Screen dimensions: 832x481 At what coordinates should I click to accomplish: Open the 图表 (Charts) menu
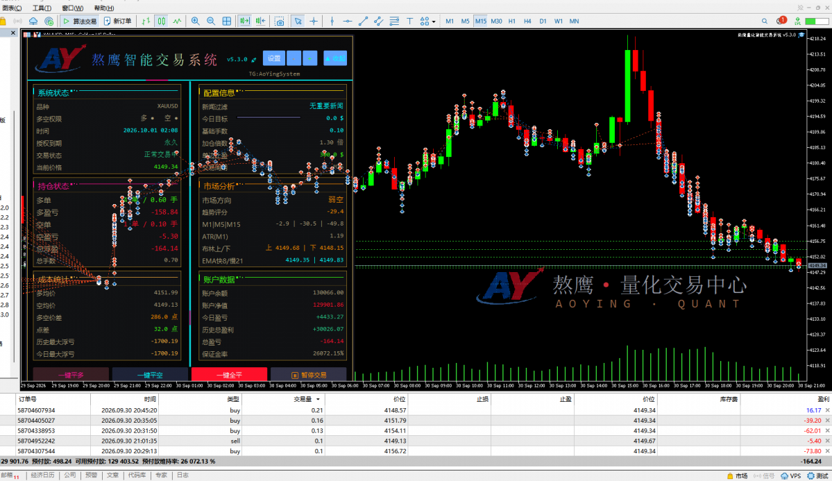point(11,8)
